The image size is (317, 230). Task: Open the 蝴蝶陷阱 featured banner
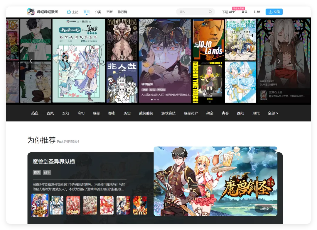[x=165, y=61]
